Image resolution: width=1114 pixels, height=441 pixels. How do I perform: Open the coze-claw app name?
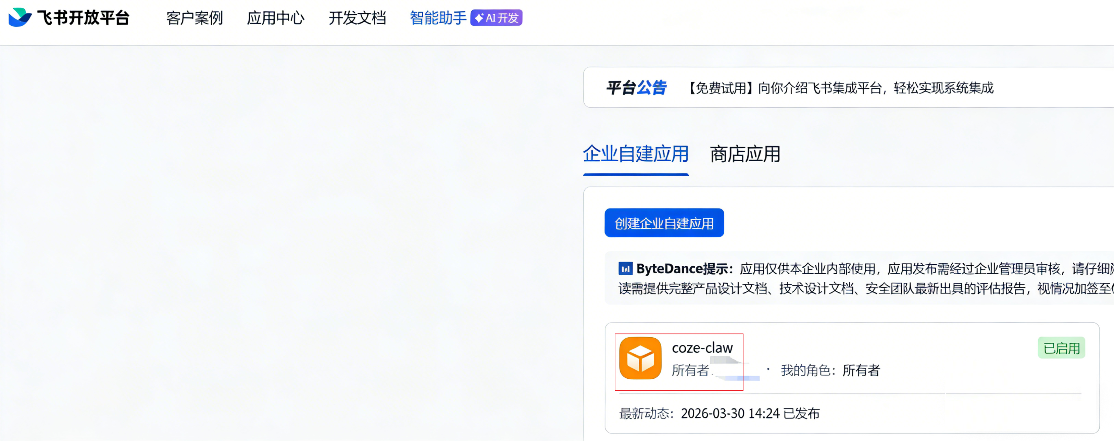(702, 348)
